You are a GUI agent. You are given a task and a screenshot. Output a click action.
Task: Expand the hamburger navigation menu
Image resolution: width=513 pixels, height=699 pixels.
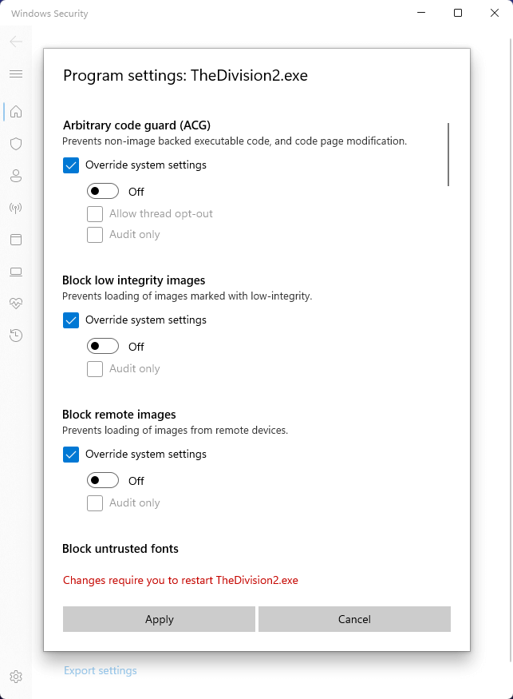pyautogui.click(x=16, y=74)
